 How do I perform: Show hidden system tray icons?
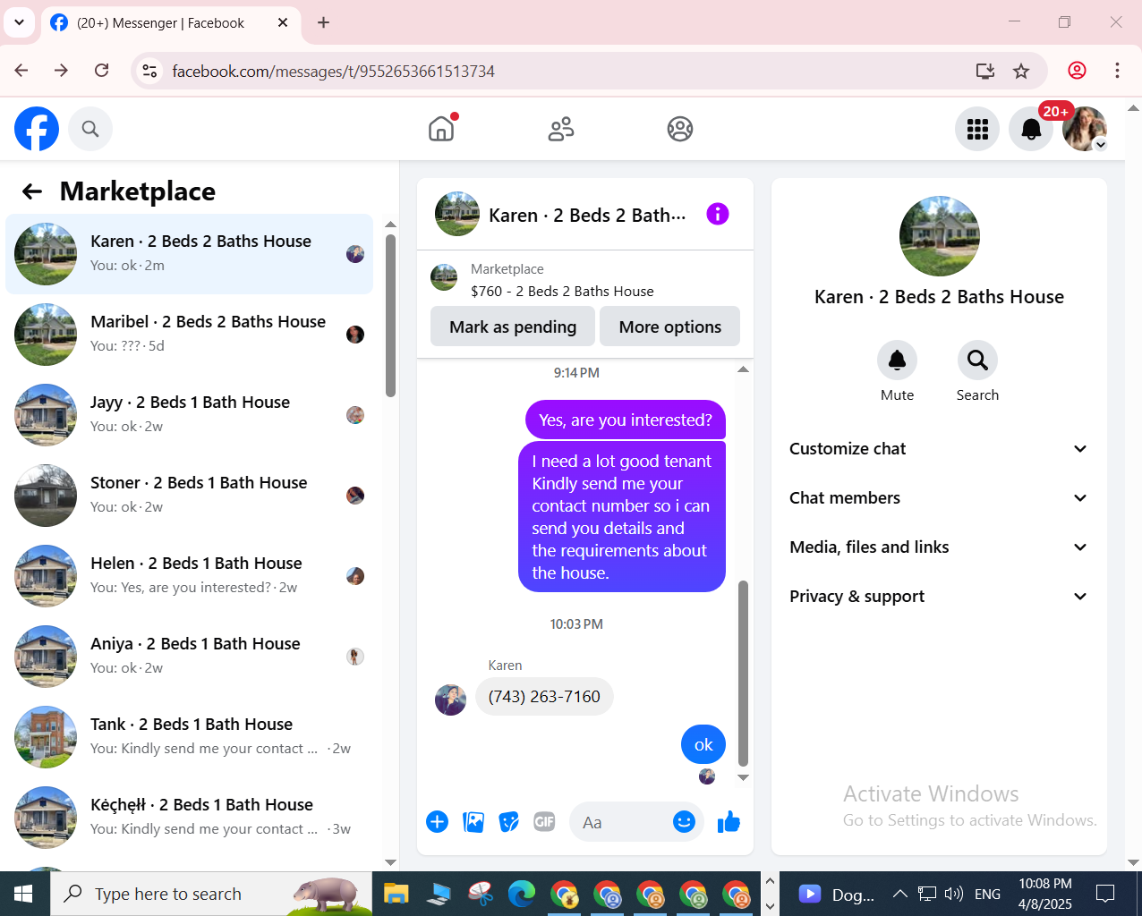coord(900,894)
